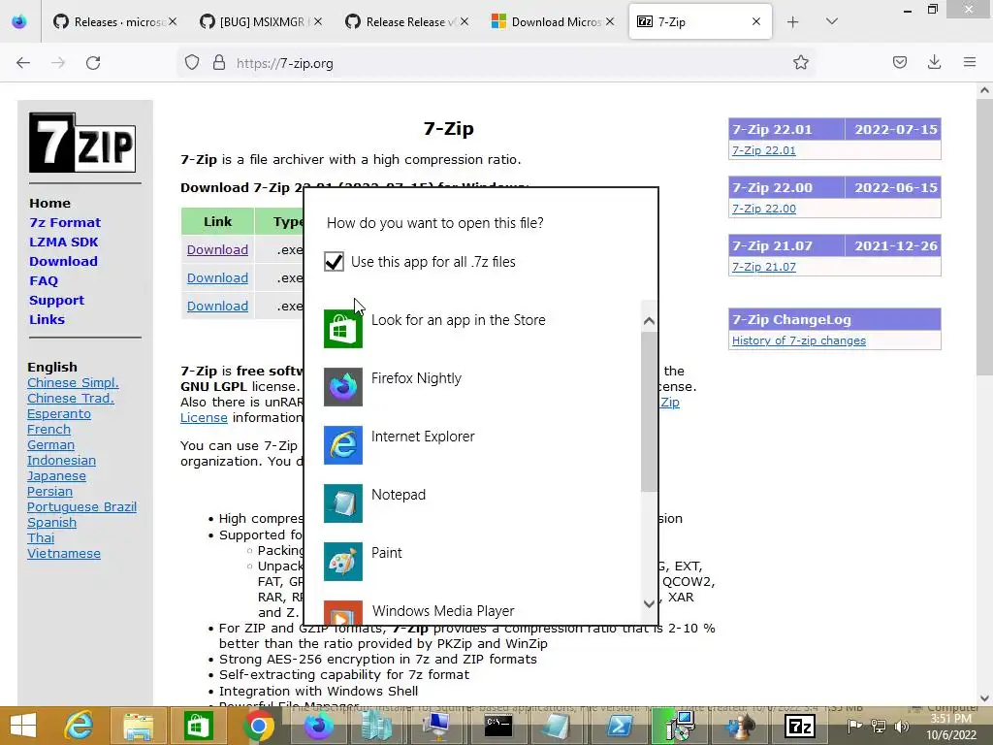993x745 pixels.
Task: Click the app list scroll-up arrow
Action: (x=649, y=321)
